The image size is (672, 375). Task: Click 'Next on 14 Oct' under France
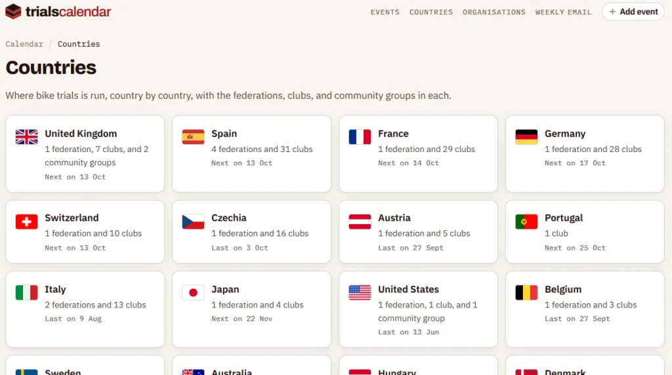(408, 163)
